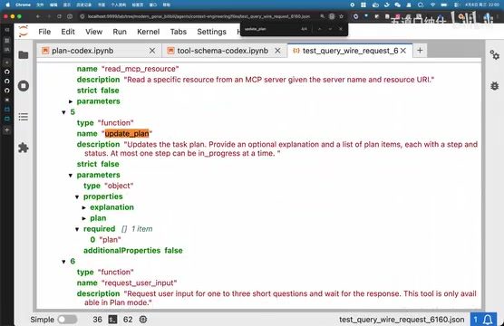Open Chrome menu in macOS menu bar
This screenshot has width=504, height=326.
24,5
